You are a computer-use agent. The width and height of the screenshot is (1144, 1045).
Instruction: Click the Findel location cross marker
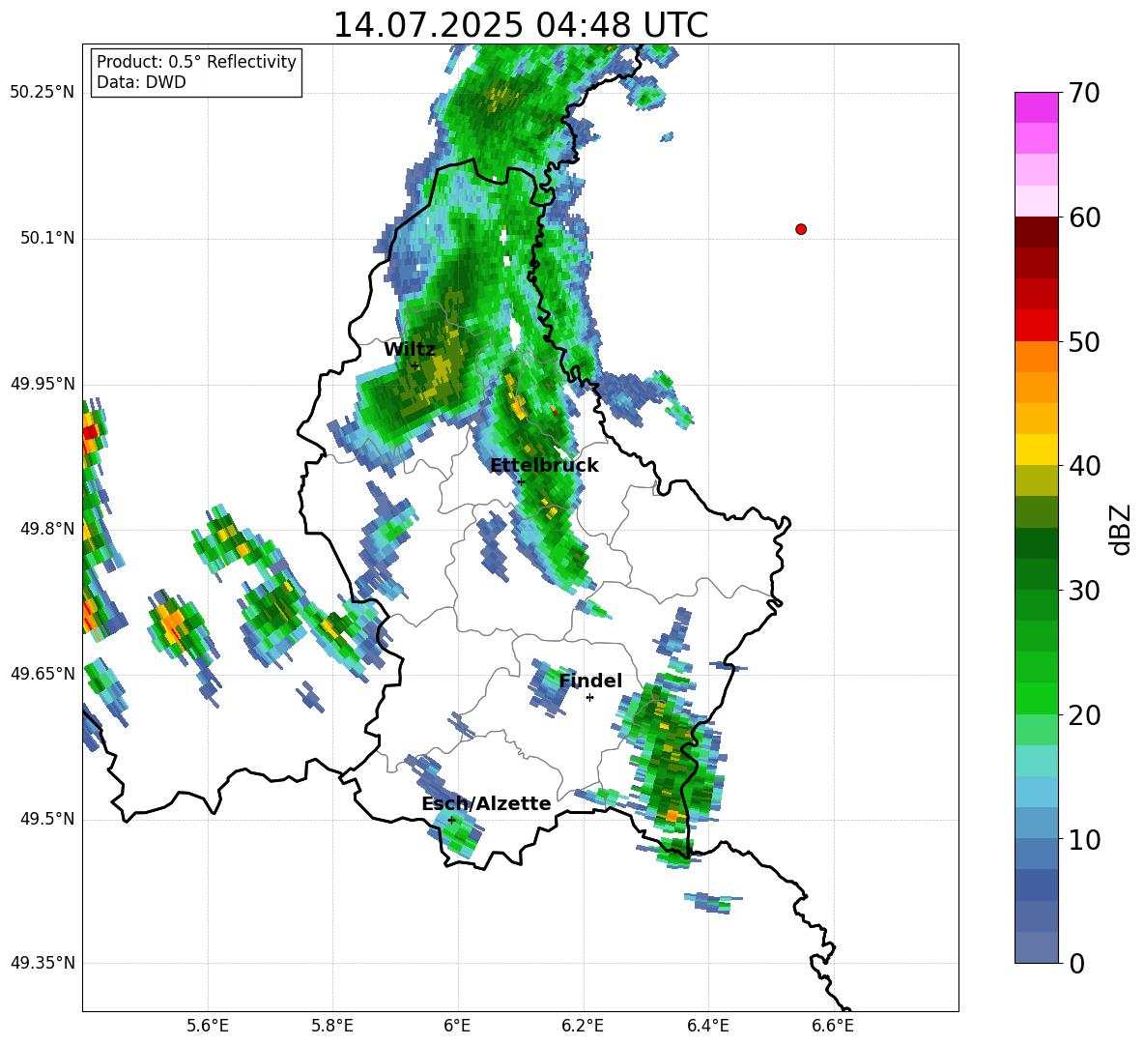pyautogui.click(x=589, y=698)
